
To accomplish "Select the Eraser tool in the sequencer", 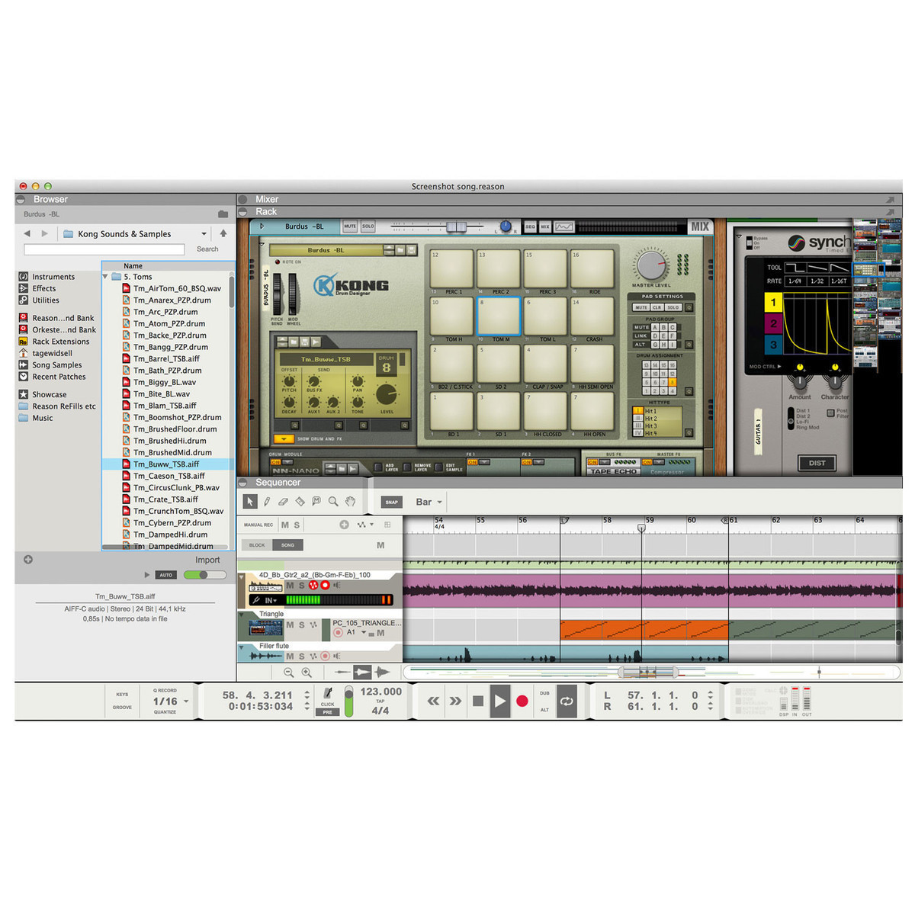I will [283, 502].
